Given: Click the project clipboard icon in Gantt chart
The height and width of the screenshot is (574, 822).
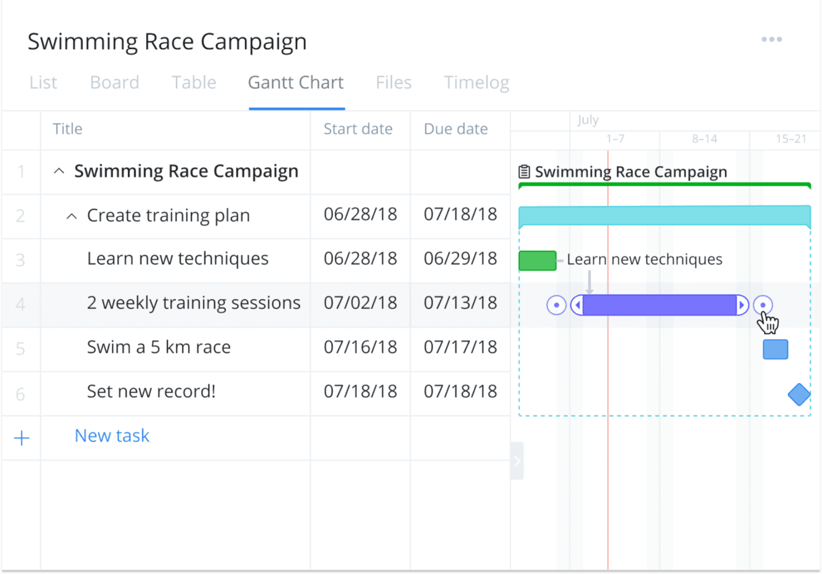Looking at the screenshot, I should pos(524,172).
